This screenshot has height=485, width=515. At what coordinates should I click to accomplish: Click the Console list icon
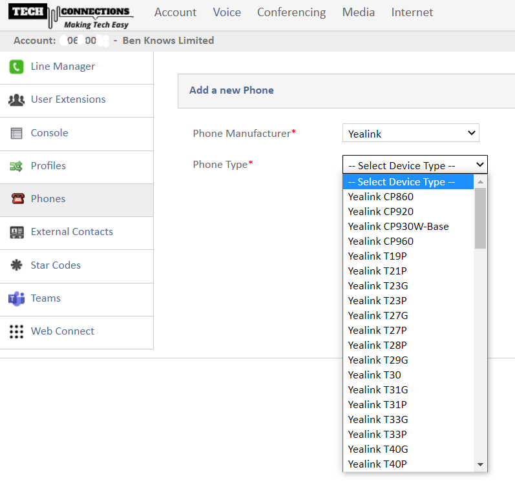pos(16,133)
